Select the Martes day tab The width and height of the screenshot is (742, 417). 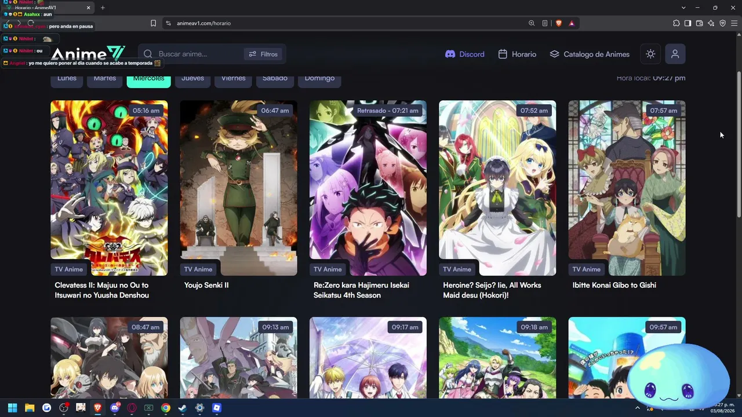[105, 79]
